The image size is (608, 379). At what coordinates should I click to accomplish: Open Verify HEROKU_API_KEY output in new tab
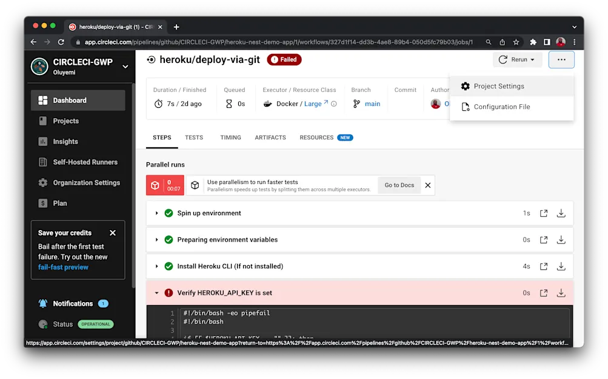pyautogui.click(x=544, y=293)
